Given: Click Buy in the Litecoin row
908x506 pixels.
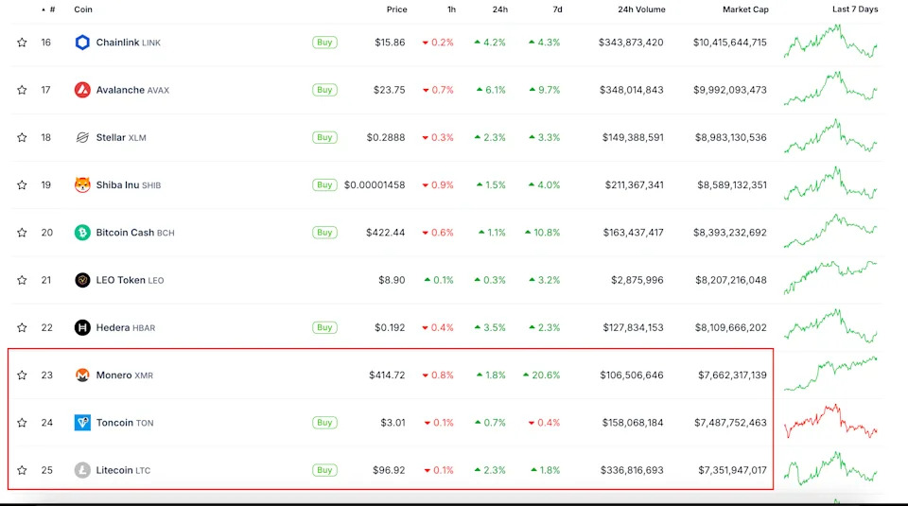Looking at the screenshot, I should [324, 469].
